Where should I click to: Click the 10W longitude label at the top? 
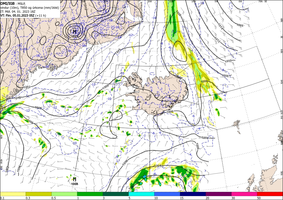coord(194,1)
